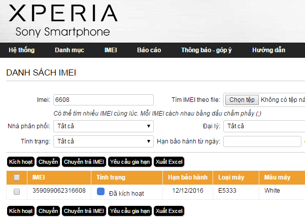The height and width of the screenshot is (217, 305).
Task: Check the row checkbox for IMEI 359099062316608
Action: (x=17, y=192)
